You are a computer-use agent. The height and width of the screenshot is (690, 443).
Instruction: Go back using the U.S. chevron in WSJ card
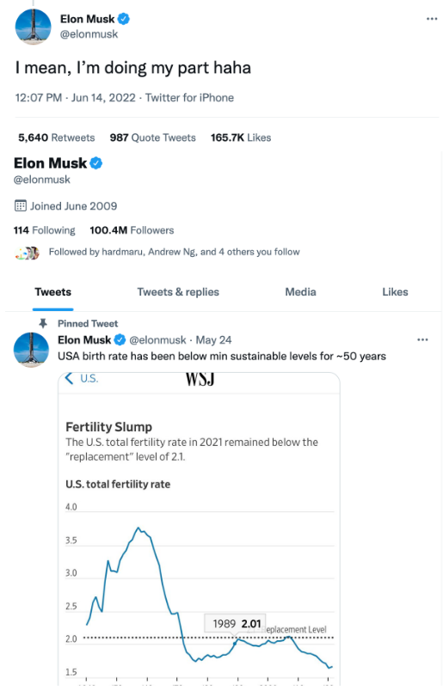[x=81, y=378]
